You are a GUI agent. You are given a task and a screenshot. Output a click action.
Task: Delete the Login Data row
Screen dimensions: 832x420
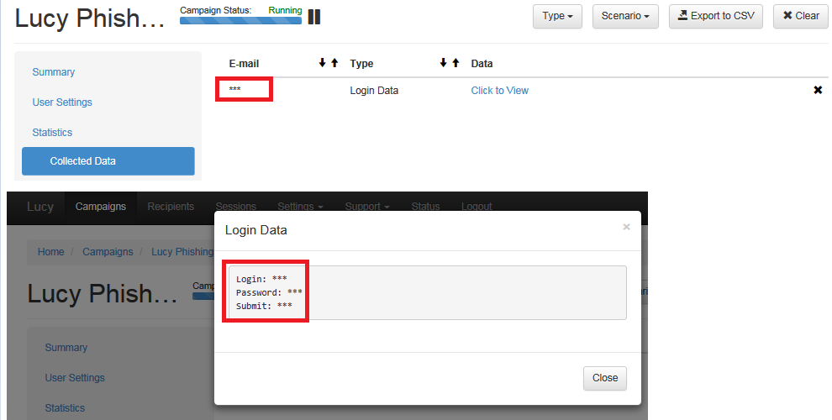[x=818, y=90]
